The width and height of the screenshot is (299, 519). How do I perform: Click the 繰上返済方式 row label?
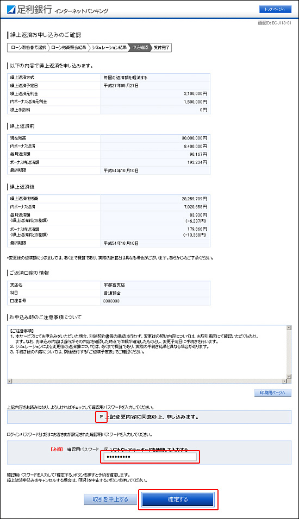point(22,78)
